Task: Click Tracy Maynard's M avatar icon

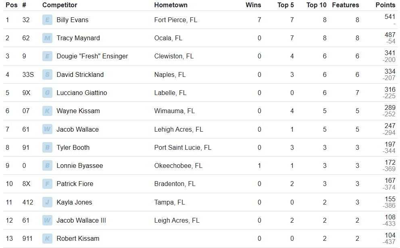Action: pyautogui.click(x=47, y=38)
